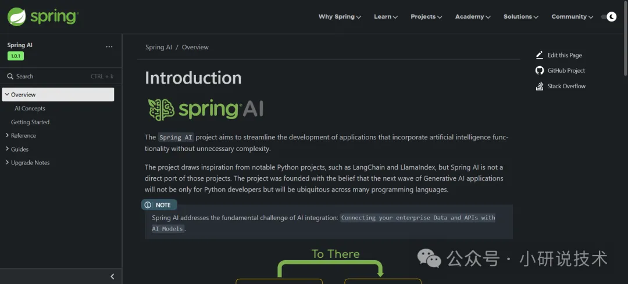Open the Stack Overflow link
Viewport: 628px width, 284px height.
pyautogui.click(x=566, y=86)
